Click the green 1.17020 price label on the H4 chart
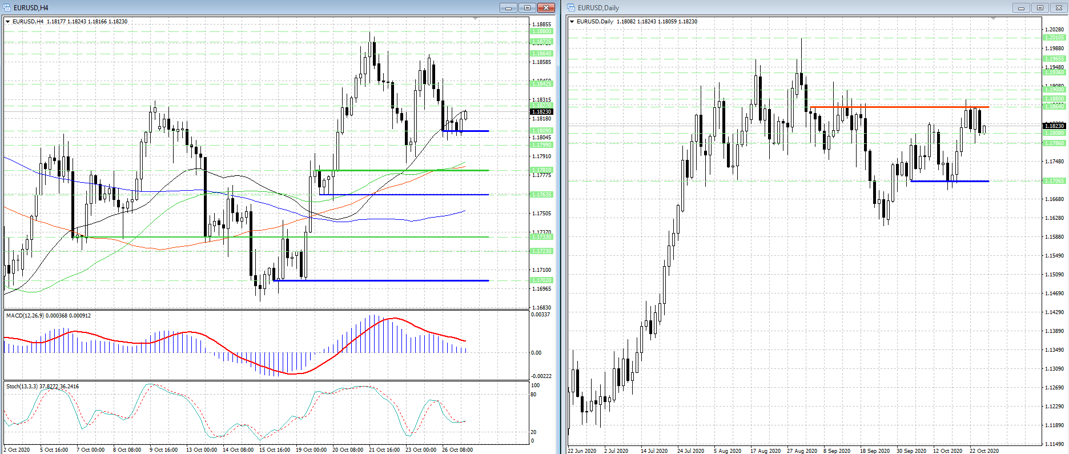 541,280
